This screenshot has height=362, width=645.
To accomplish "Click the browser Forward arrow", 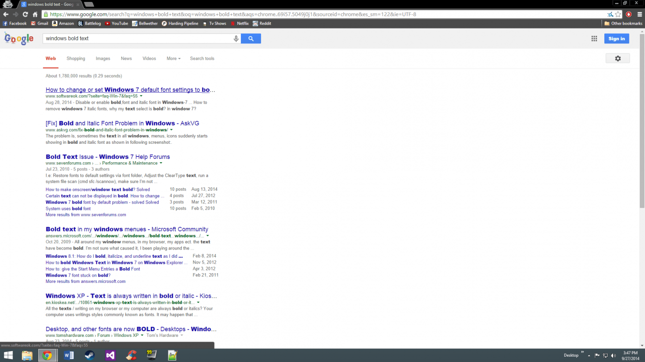I will tap(15, 14).
